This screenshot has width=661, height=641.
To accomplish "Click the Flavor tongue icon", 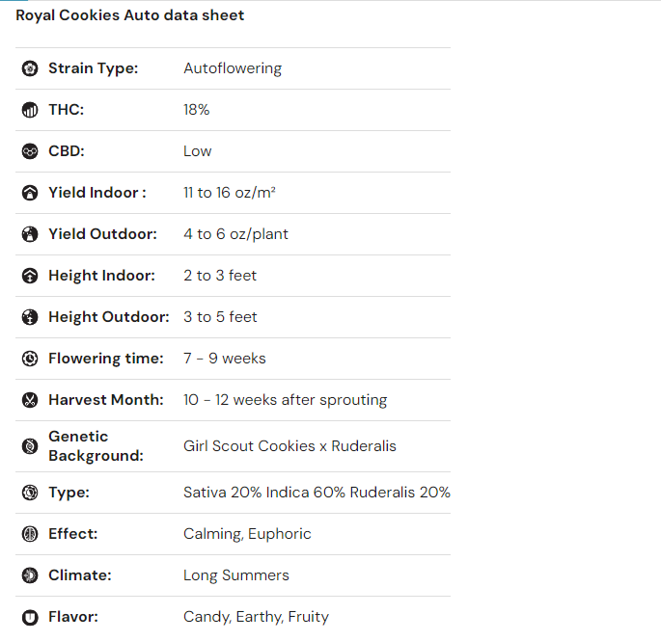I will [x=30, y=617].
